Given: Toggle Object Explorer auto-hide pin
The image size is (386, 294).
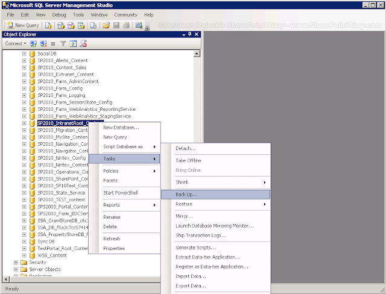Looking at the screenshot, I should pyautogui.click(x=189, y=34).
